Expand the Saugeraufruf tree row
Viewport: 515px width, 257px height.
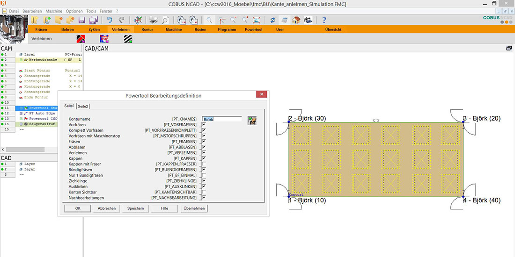click(x=21, y=124)
